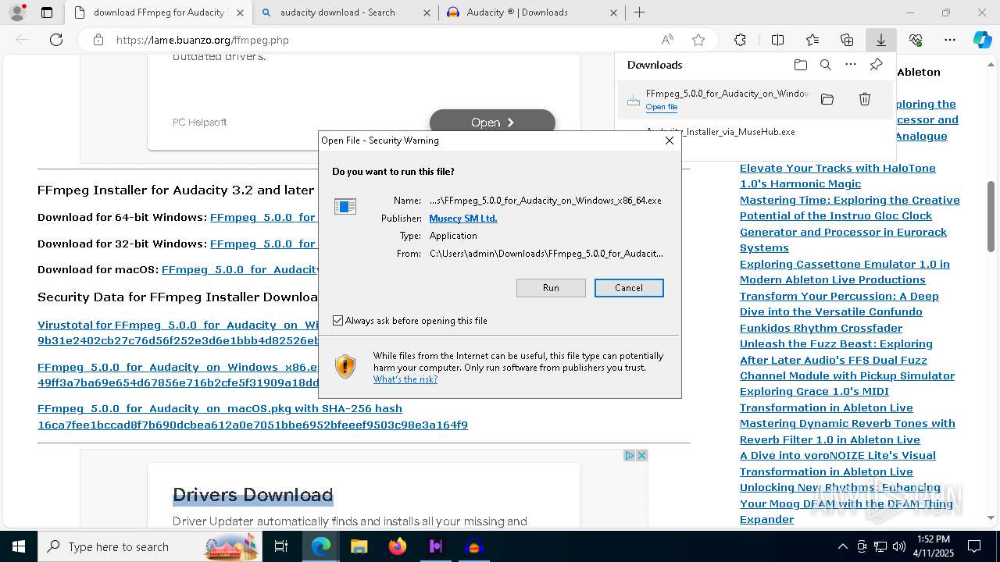Open the 32-bit Windows FFmpeg download link
Viewport: 1000px width, 562px height.
pyautogui.click(x=262, y=244)
